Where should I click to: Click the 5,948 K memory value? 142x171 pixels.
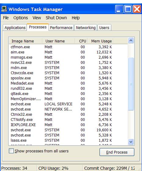[x=105, y=78]
